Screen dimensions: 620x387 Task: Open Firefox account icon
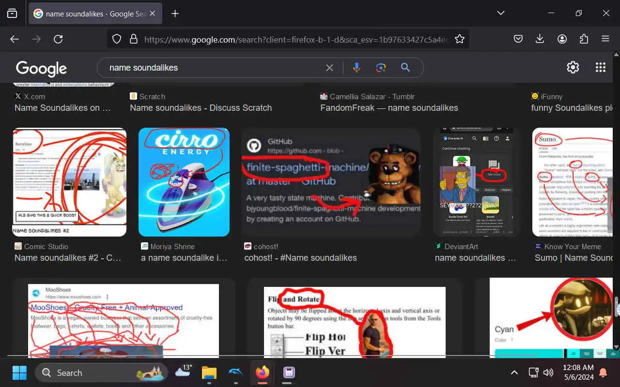562,39
